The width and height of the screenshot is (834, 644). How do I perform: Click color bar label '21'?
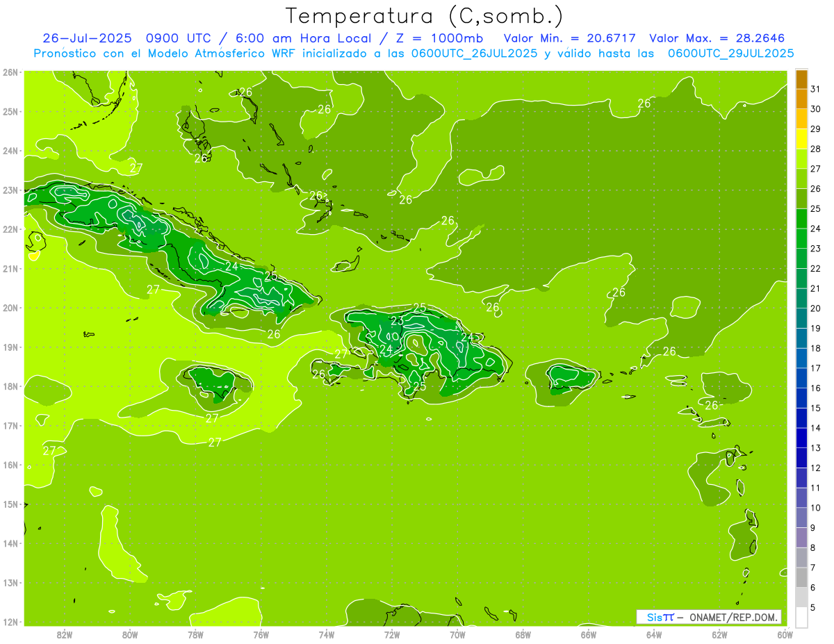tap(816, 288)
